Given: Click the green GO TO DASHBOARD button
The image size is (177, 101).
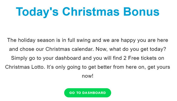Looking at the screenshot, I should (88, 93).
